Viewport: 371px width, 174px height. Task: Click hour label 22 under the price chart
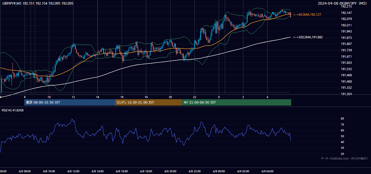(x=195, y=97)
